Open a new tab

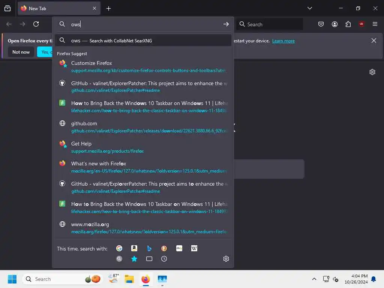(x=108, y=9)
